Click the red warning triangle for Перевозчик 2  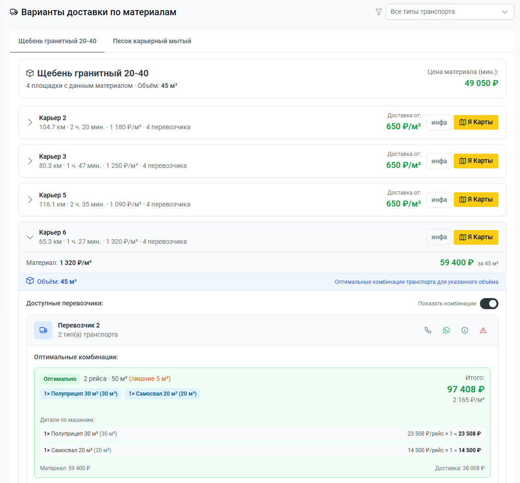click(x=483, y=330)
